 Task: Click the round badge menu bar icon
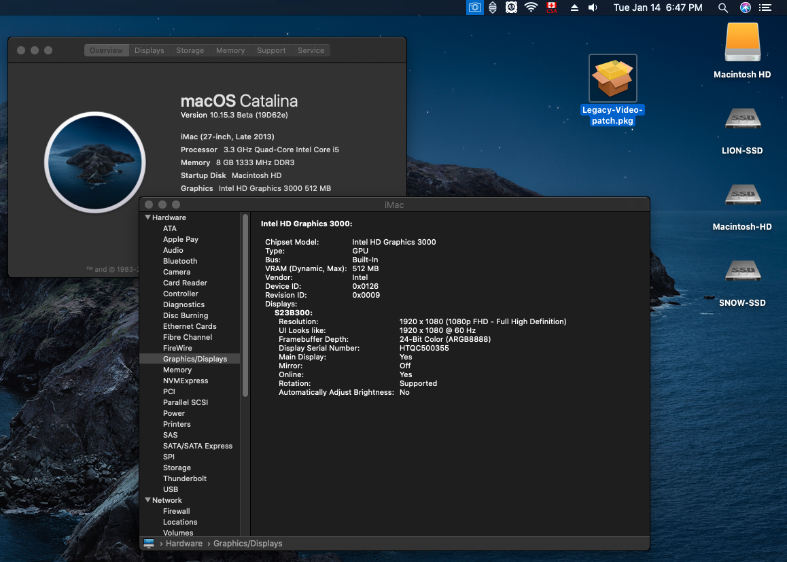[x=511, y=7]
